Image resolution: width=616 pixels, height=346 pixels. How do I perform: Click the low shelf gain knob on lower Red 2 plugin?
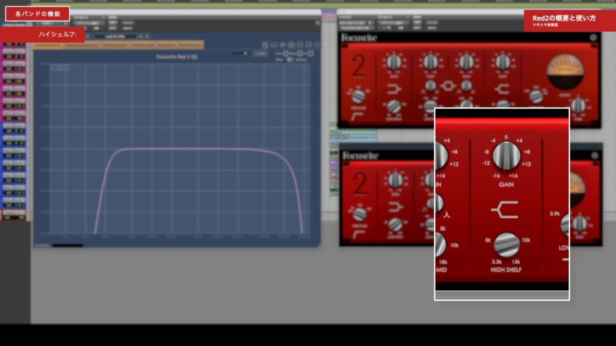pyautogui.click(x=395, y=180)
